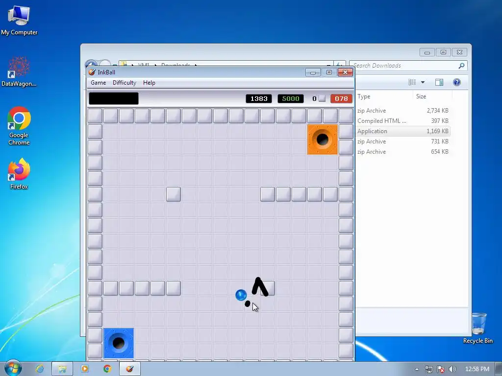Click the Explorer back navigation button
This screenshot has height=376, width=502.
(x=91, y=64)
